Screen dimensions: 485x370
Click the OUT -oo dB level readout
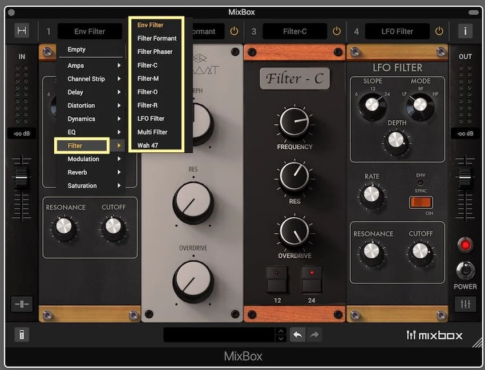point(465,133)
